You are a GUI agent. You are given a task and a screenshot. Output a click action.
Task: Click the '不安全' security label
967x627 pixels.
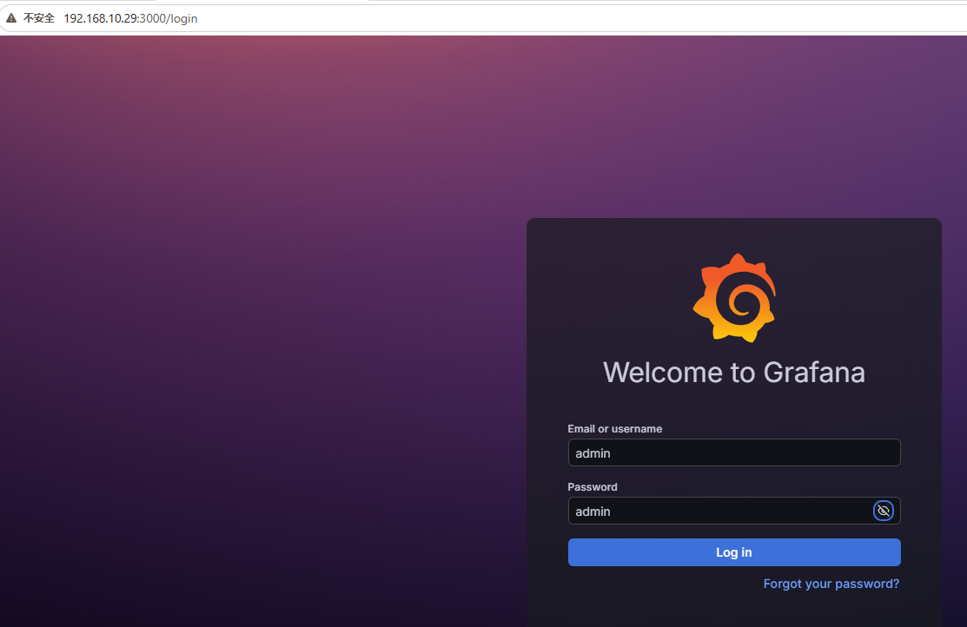[x=39, y=18]
